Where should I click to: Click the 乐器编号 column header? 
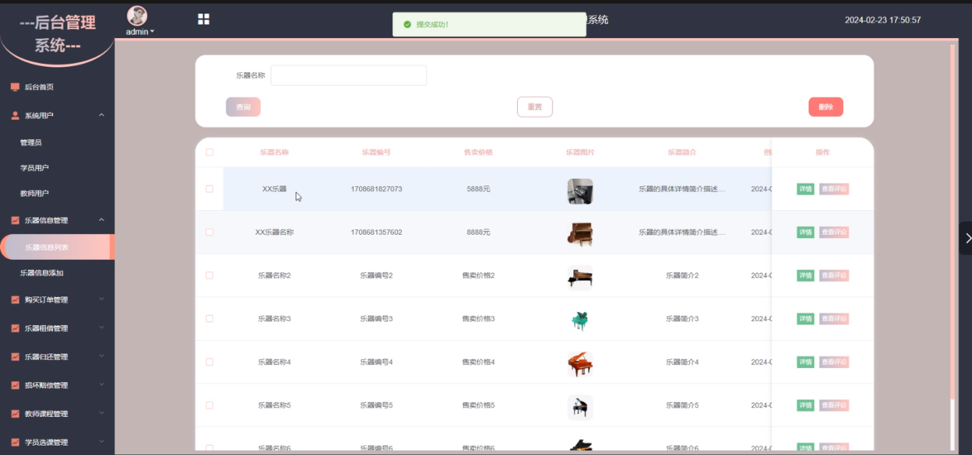(x=376, y=152)
